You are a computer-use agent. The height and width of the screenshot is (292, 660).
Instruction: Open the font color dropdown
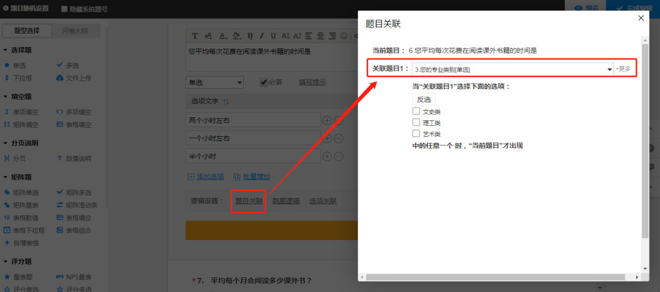pyautogui.click(x=222, y=35)
